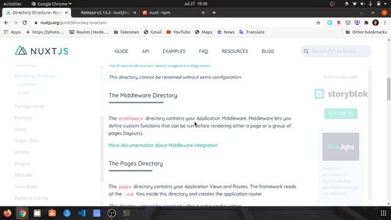
Task: Open Files from the dock
Action: (37, 213)
